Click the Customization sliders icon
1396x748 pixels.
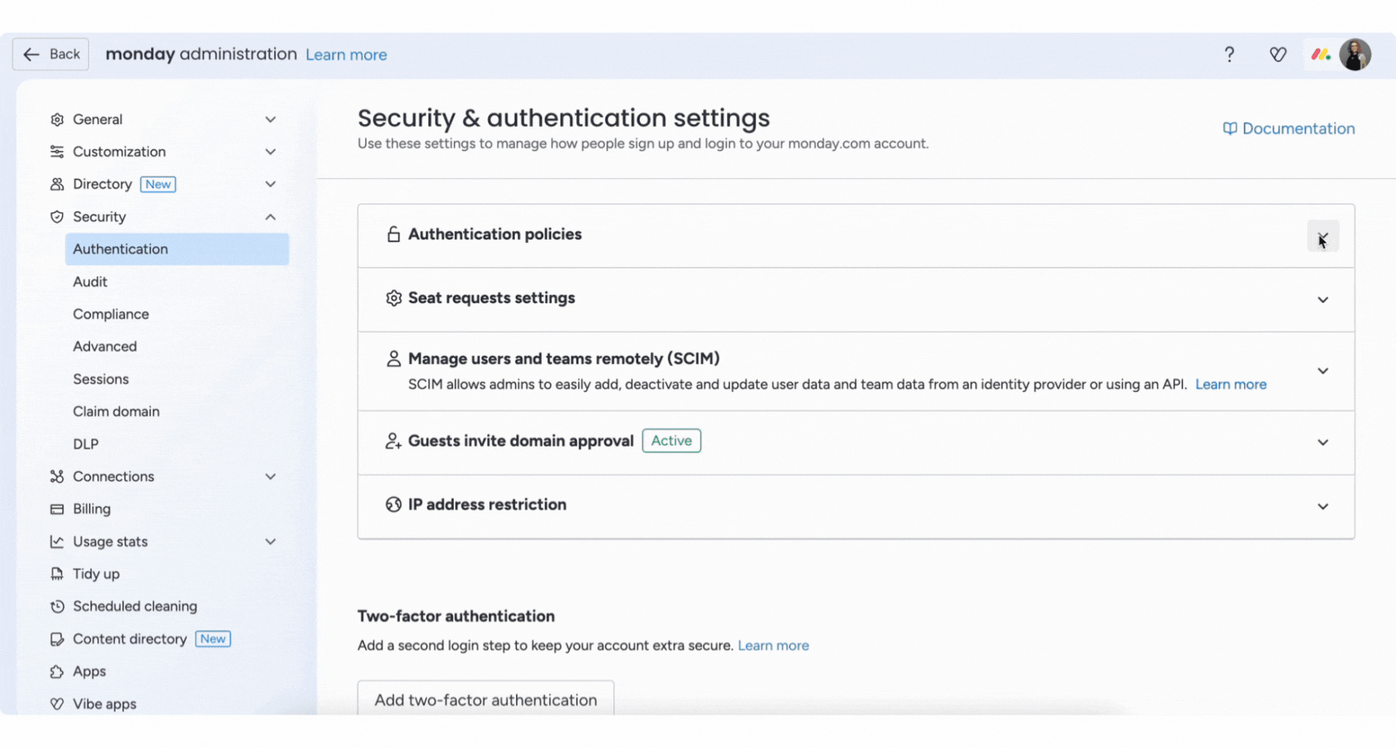point(57,152)
